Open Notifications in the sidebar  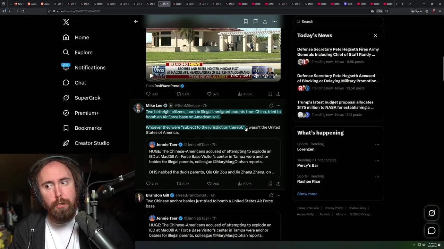[x=84, y=67]
